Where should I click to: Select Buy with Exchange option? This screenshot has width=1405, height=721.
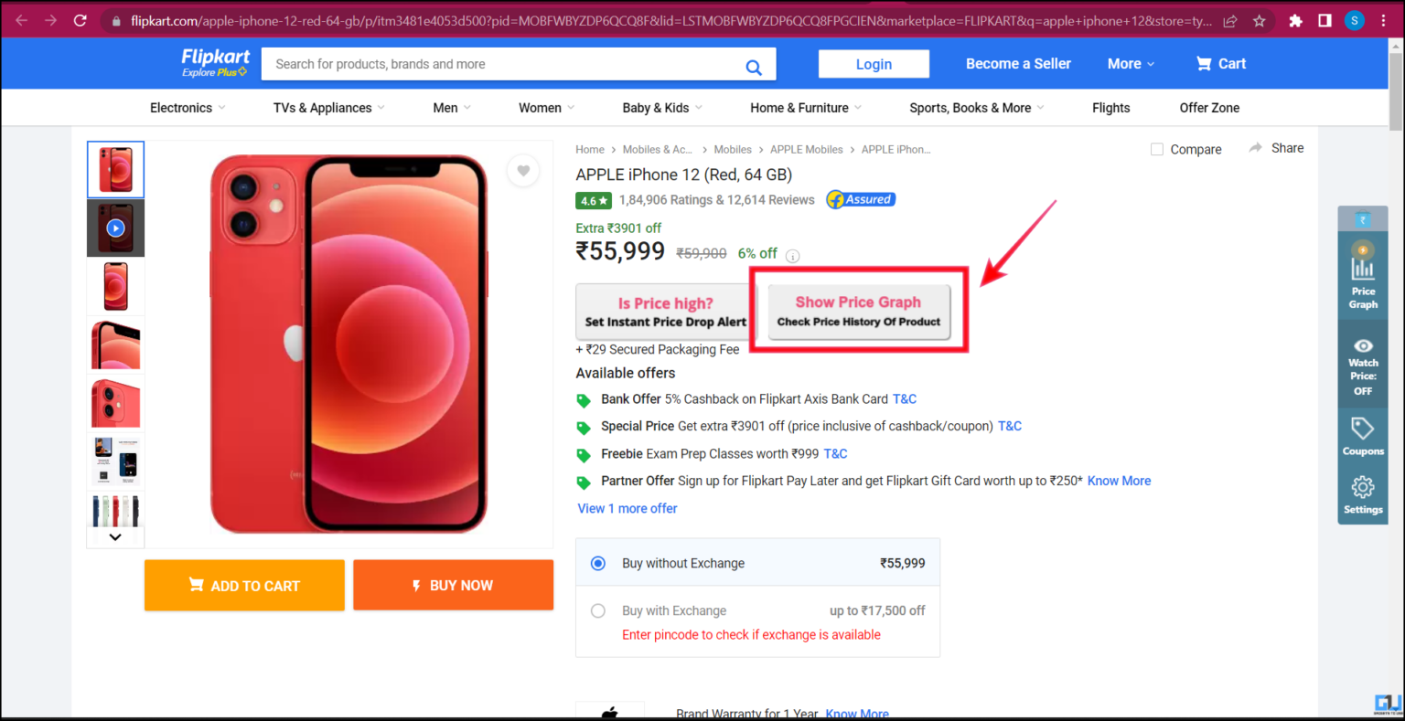pos(597,610)
